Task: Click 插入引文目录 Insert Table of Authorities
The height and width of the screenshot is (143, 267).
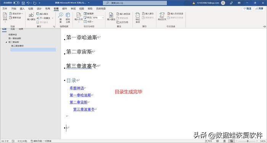Action: (175, 13)
